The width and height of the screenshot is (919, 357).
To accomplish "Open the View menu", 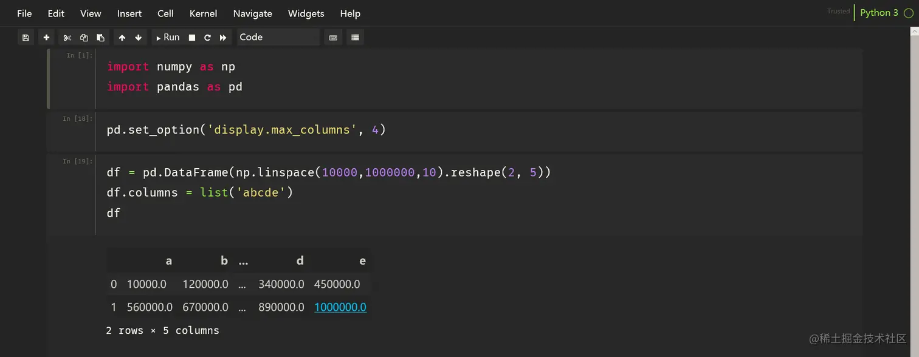I will (x=91, y=13).
